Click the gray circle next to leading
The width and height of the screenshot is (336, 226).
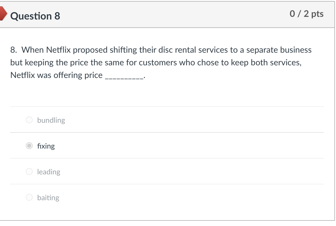coord(29,171)
